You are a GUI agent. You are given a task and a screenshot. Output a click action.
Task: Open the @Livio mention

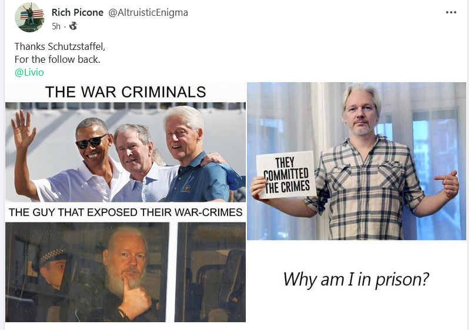[29, 72]
